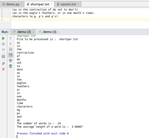Click line number 1 in gutter
Image resolution: width=149 pixels, height=138 pixels.
pos(2,10)
